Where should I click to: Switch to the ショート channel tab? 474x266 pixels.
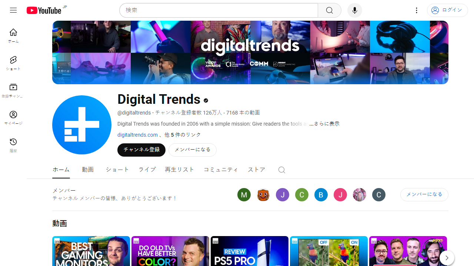click(x=117, y=170)
